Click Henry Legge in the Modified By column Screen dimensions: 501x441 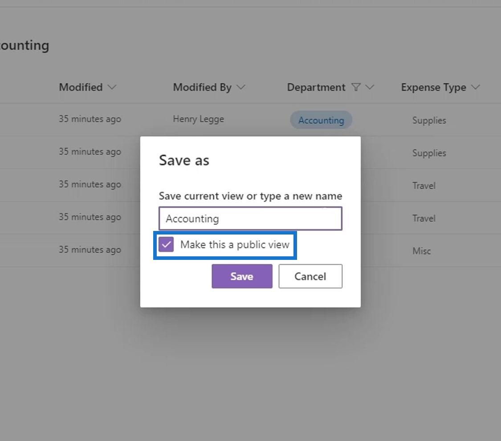(x=199, y=119)
